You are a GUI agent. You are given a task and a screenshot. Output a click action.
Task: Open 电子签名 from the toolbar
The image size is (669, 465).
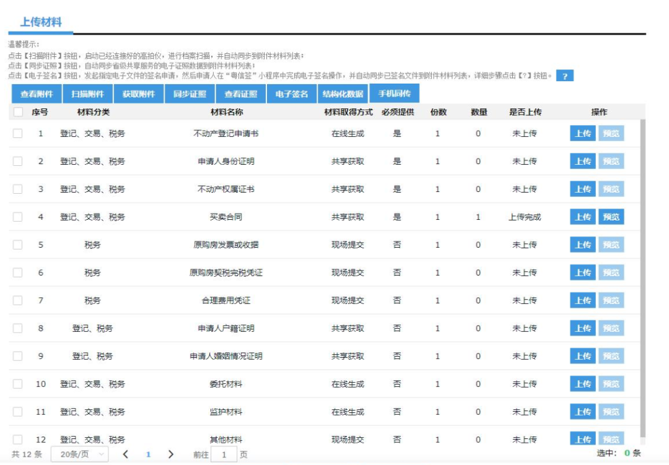click(291, 94)
